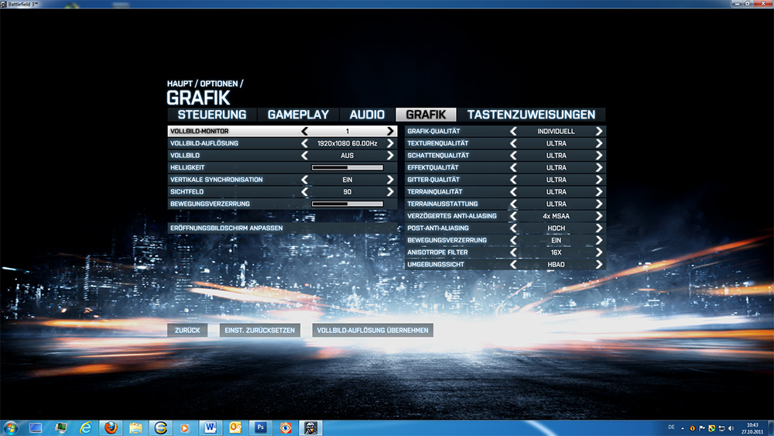Click Haupt in the breadcrumb

(180, 84)
